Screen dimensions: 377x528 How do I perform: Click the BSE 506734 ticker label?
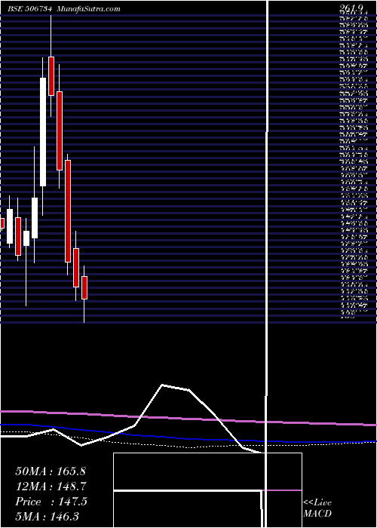pos(30,9)
